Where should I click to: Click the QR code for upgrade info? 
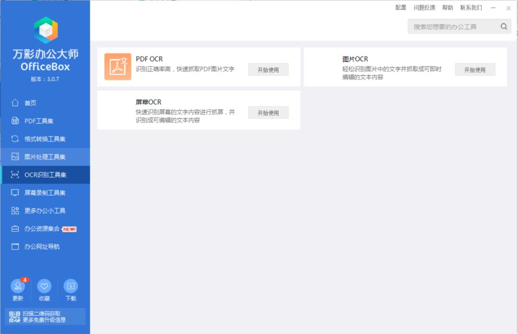tap(15, 317)
